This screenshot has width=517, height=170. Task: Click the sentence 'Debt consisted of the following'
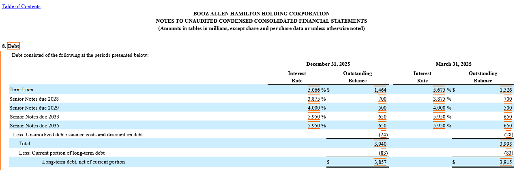(80, 55)
